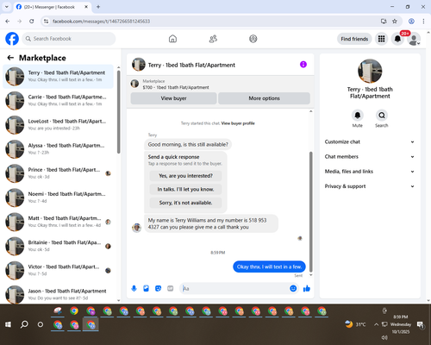This screenshot has height=345, width=431.
Task: Send quick response 'In talks. I'll let you know.'
Action: [185, 189]
